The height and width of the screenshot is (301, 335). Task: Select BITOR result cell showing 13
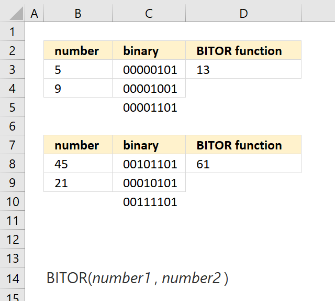[243, 69]
